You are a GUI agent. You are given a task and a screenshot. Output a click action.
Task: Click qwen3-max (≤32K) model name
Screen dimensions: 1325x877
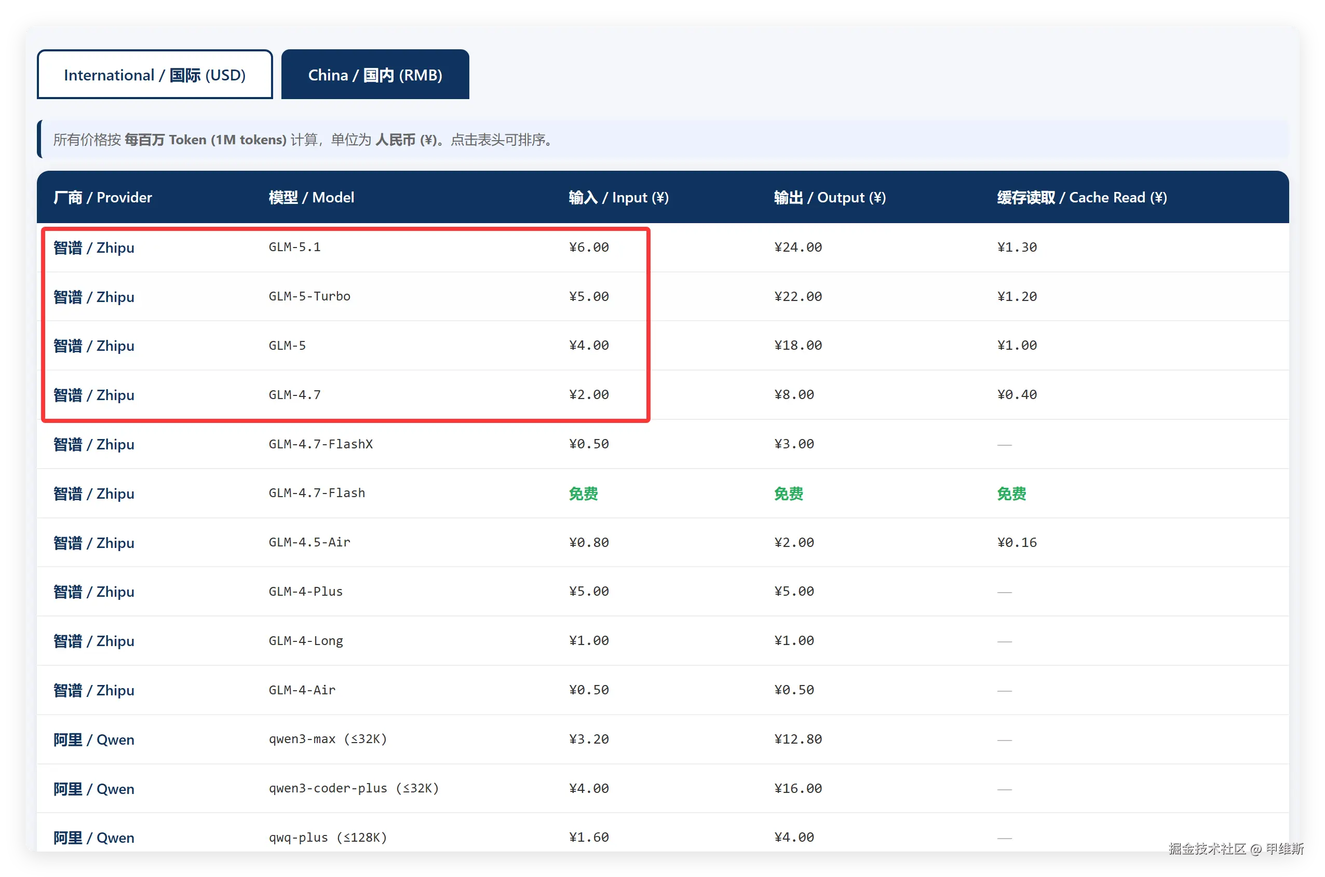(x=327, y=739)
